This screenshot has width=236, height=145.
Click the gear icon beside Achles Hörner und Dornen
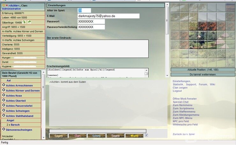[4, 90]
